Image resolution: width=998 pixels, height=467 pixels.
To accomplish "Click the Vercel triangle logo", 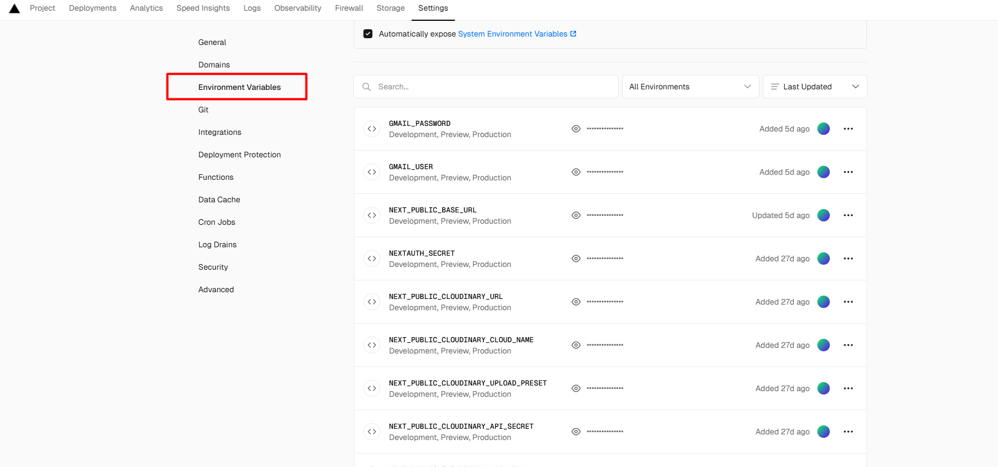I will (x=15, y=8).
